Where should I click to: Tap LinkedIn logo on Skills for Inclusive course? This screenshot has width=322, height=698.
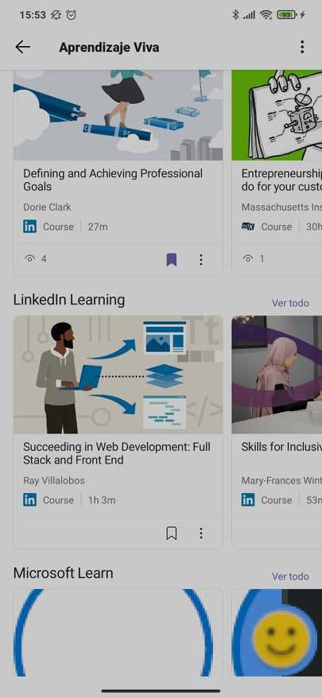click(248, 500)
